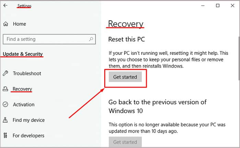Click the For developers icon
The width and height of the screenshot is (240, 148).
(5, 136)
